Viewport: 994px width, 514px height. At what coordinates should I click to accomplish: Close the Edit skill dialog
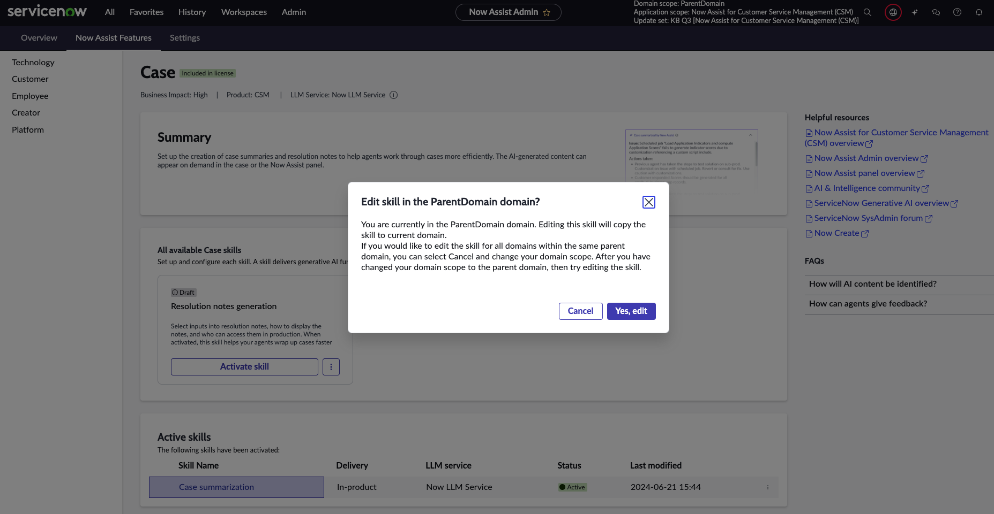coord(649,202)
